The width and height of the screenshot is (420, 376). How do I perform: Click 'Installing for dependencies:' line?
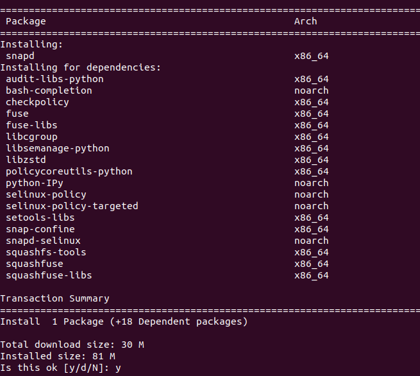(80, 67)
